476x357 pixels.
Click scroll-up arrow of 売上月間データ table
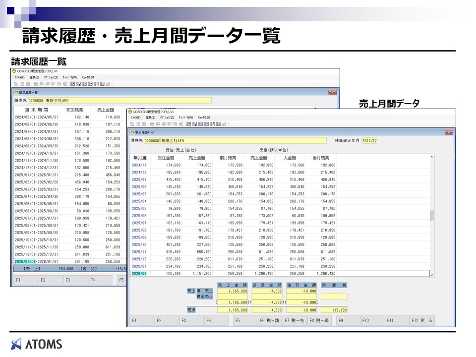(x=431, y=157)
